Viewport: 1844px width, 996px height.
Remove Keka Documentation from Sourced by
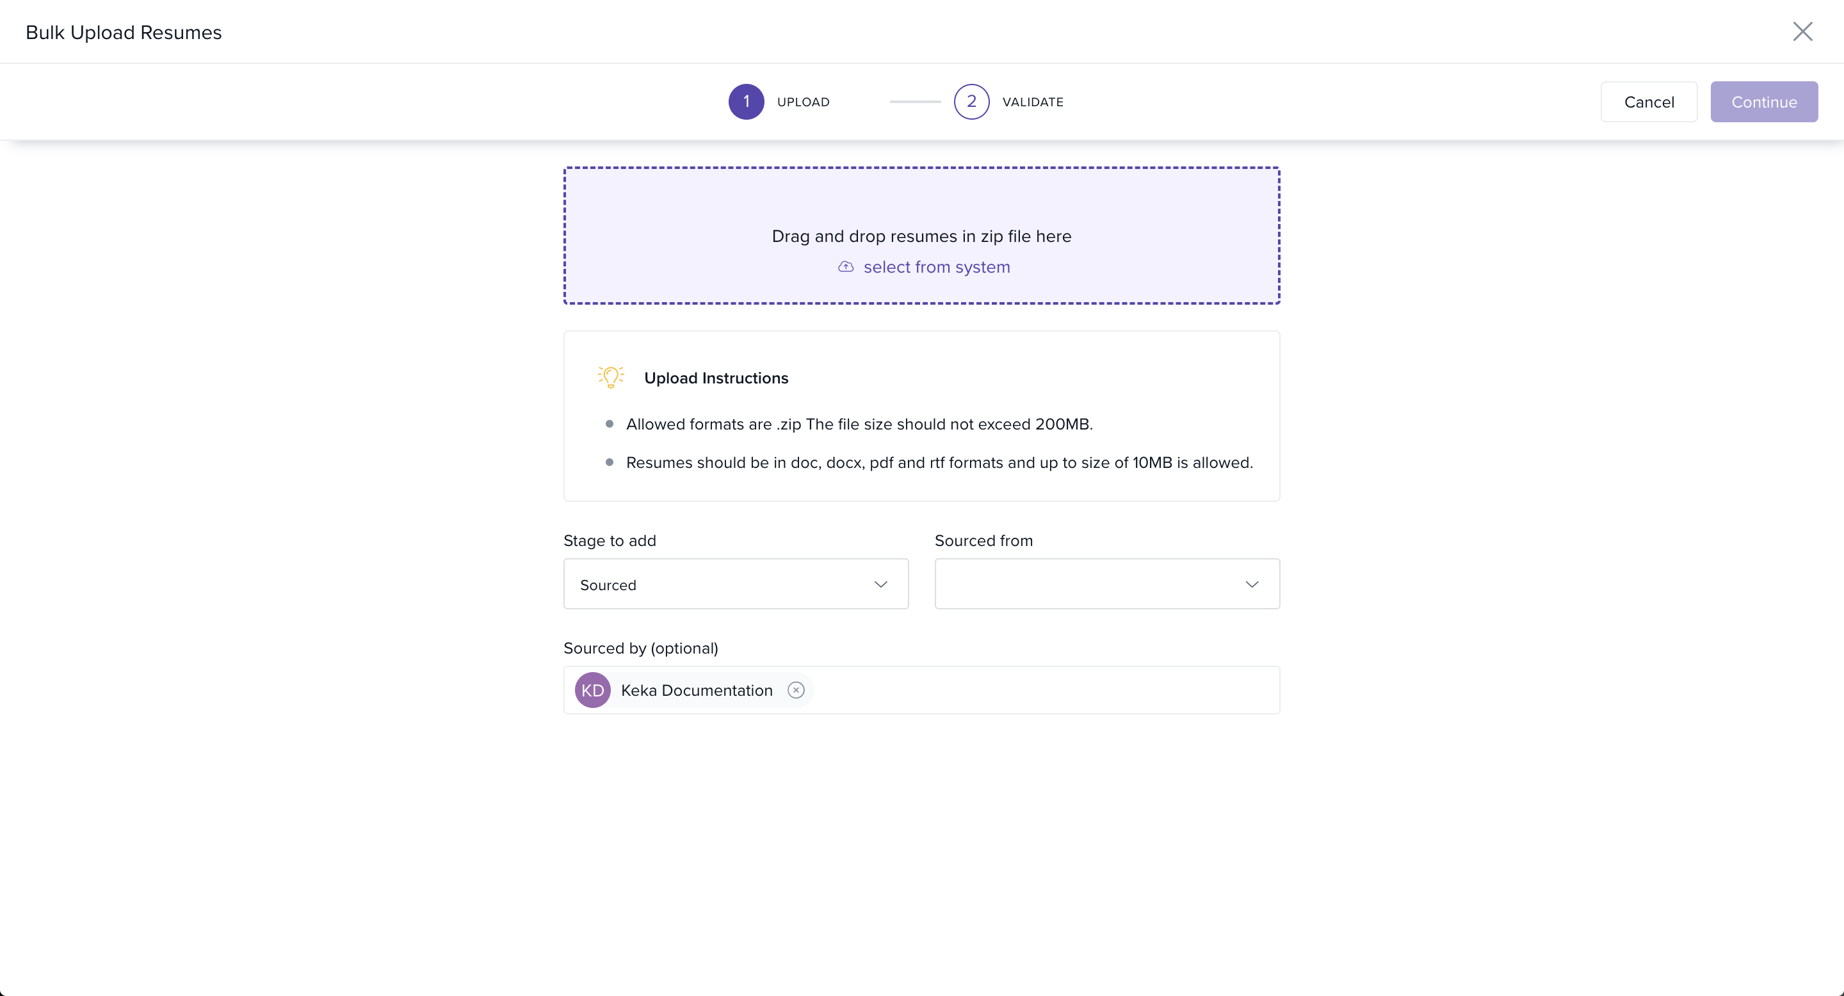click(x=796, y=690)
